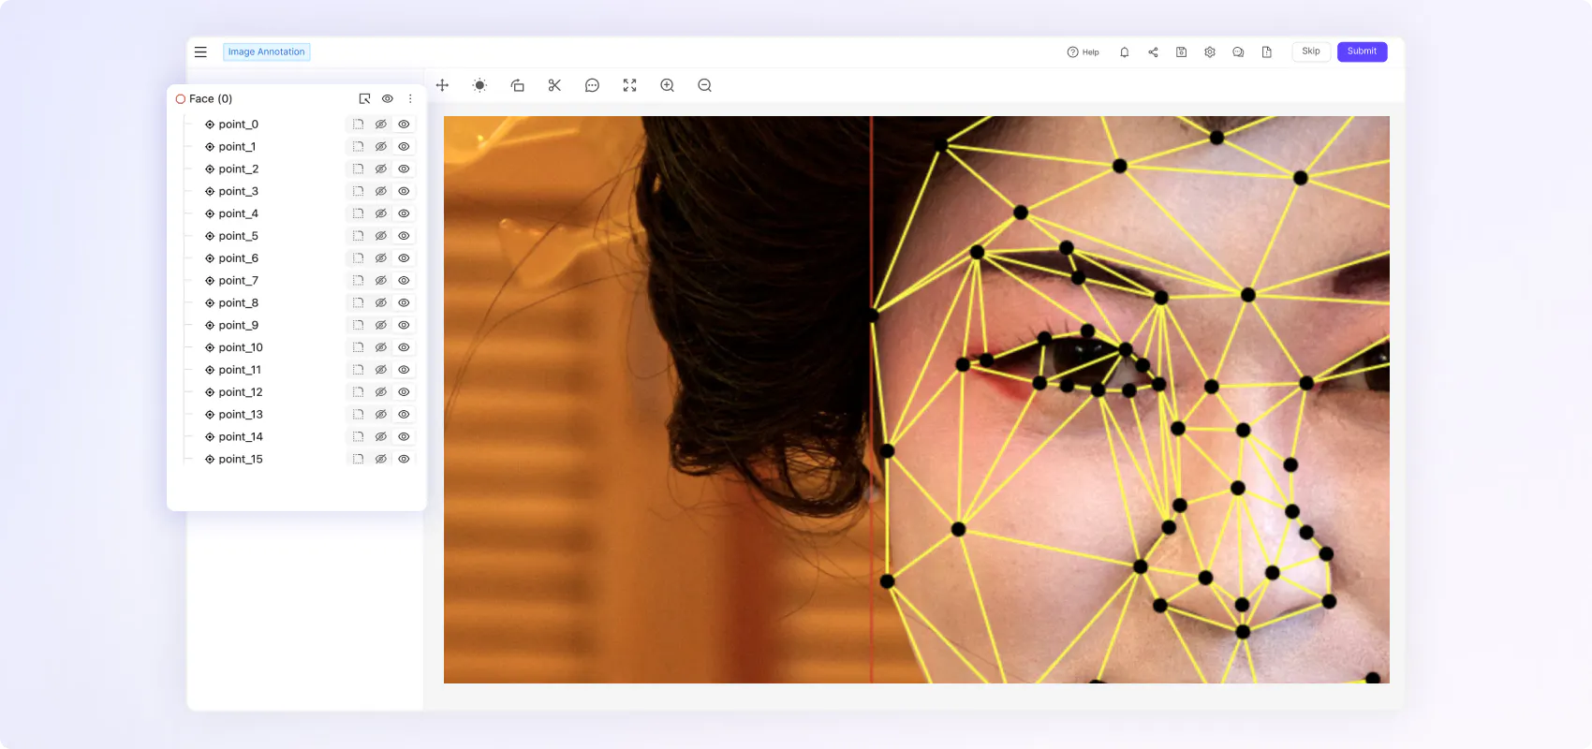Show point_8 with eye icon
The image size is (1592, 749).
point(404,303)
